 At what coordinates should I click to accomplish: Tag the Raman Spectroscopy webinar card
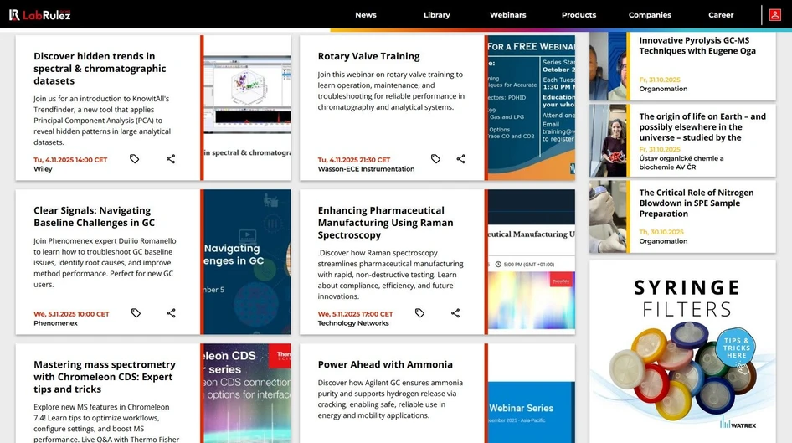pyautogui.click(x=419, y=313)
